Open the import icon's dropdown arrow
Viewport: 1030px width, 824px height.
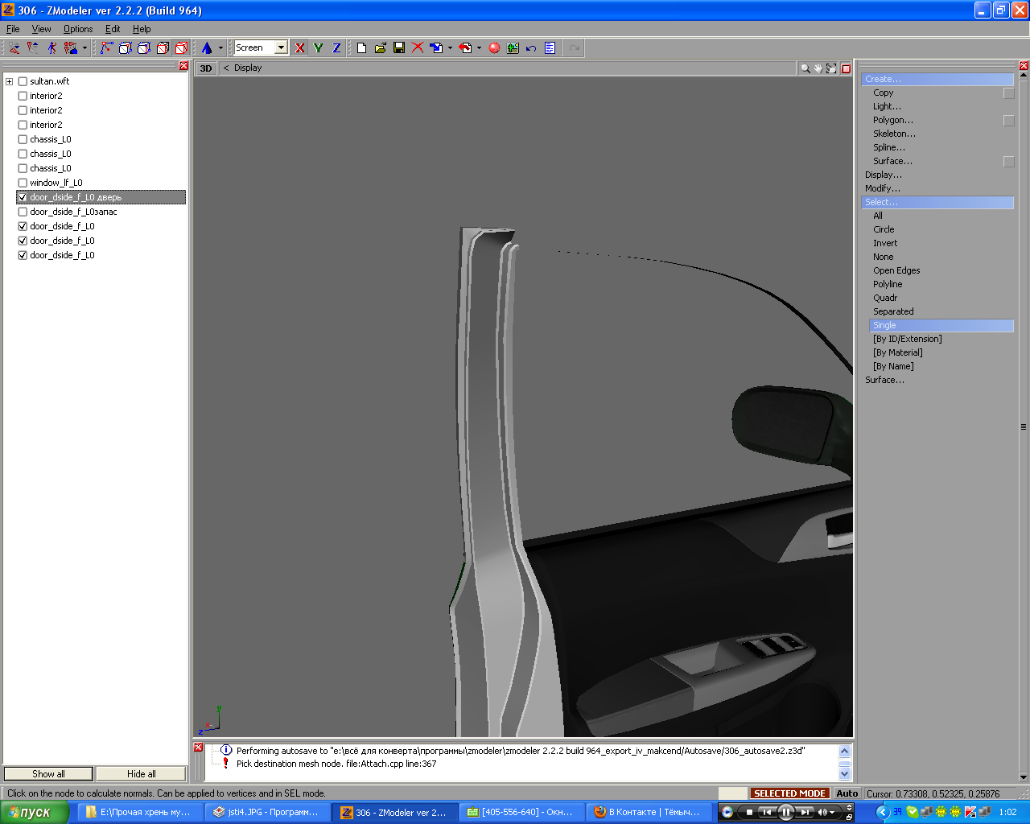click(450, 48)
